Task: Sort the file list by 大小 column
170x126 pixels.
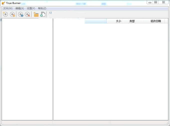Action: pyautogui.click(x=115, y=21)
